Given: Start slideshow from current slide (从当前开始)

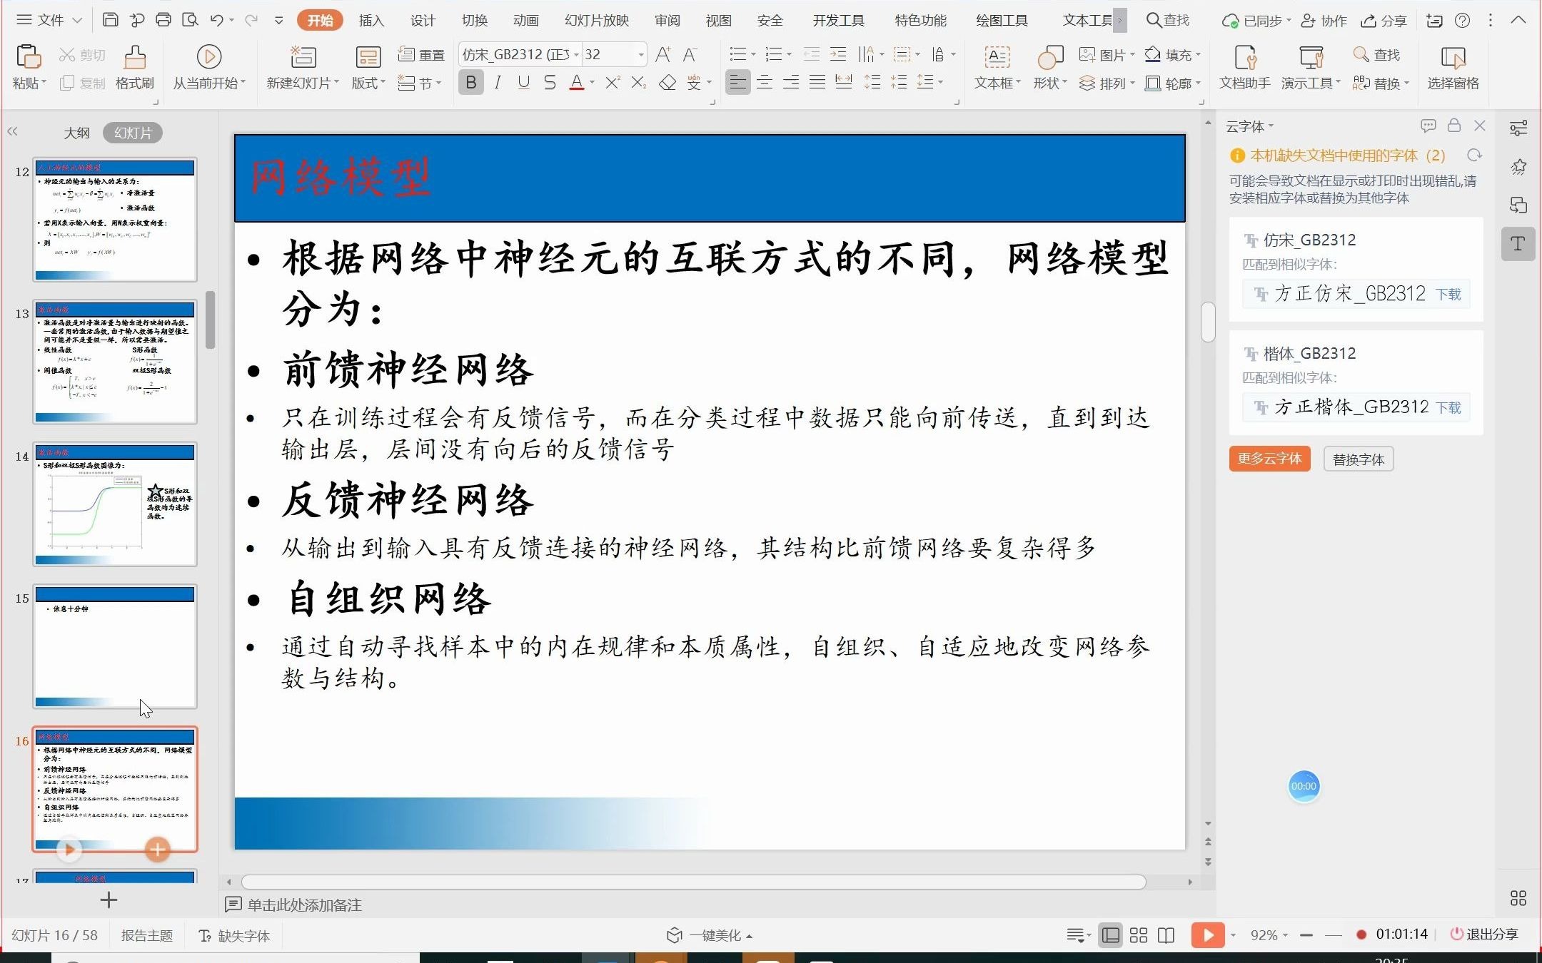Looking at the screenshot, I should coord(208,57).
